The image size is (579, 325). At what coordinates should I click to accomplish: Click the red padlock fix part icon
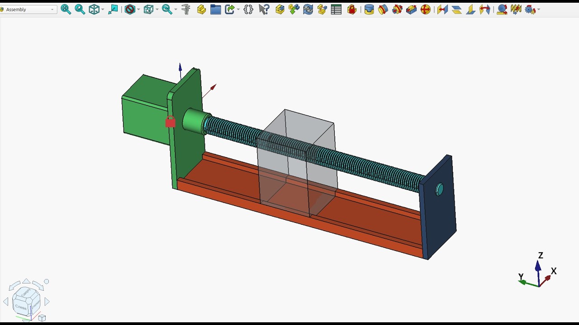pyautogui.click(x=352, y=9)
